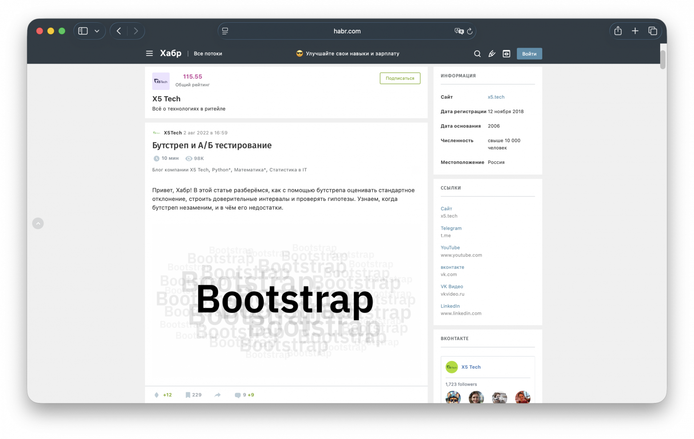The width and height of the screenshot is (694, 439).
Task: Click the search magnifier icon
Action: (477, 54)
